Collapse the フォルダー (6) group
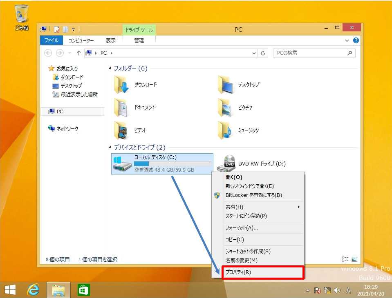 tap(110, 68)
